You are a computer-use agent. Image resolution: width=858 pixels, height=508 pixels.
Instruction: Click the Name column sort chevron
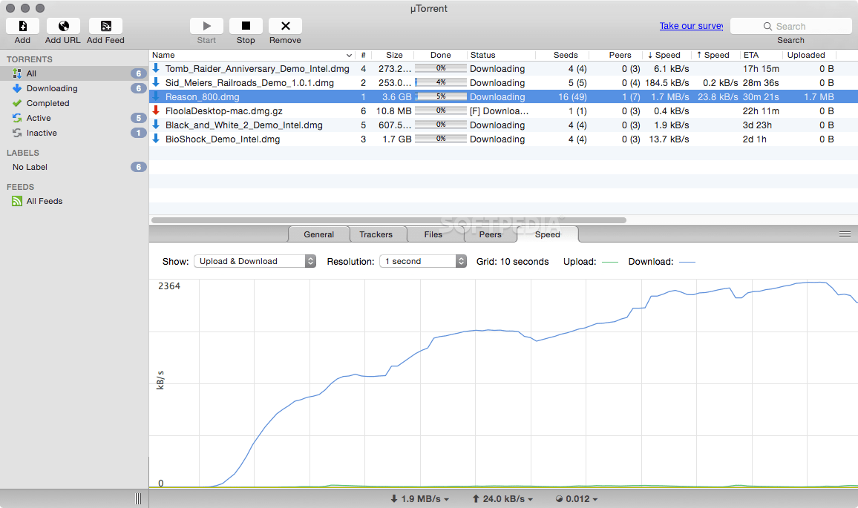coord(349,55)
